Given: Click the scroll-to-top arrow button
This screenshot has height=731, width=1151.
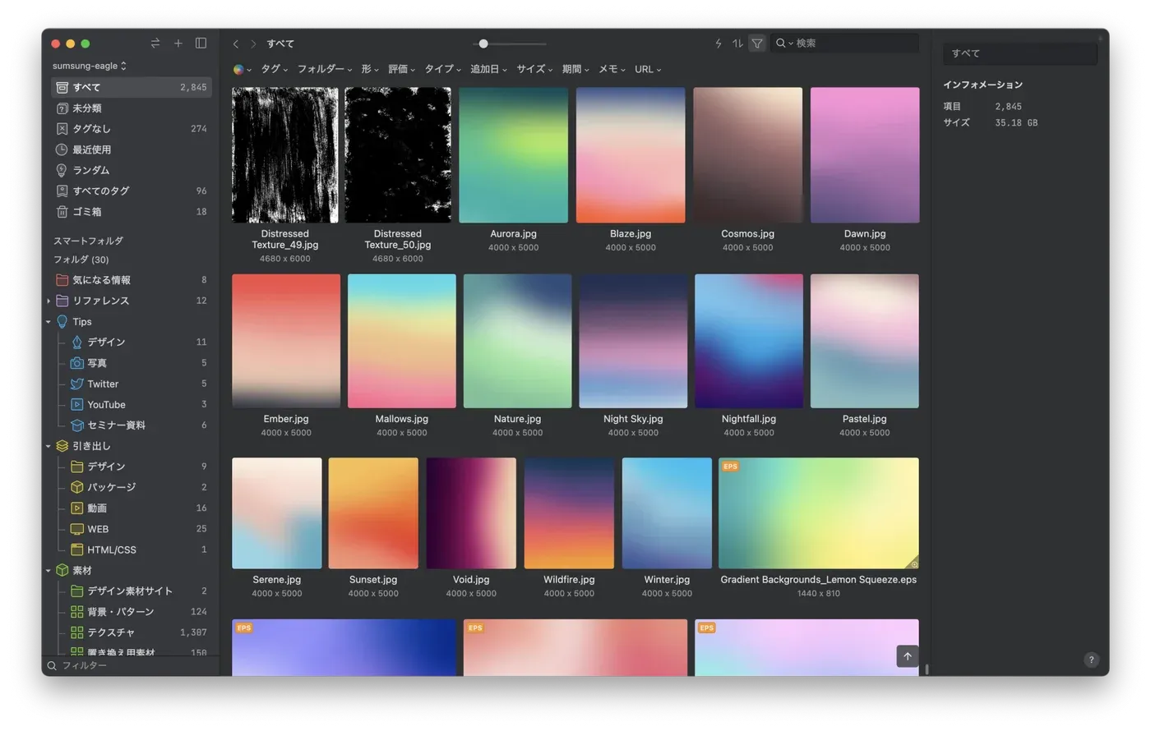Looking at the screenshot, I should point(908,656).
